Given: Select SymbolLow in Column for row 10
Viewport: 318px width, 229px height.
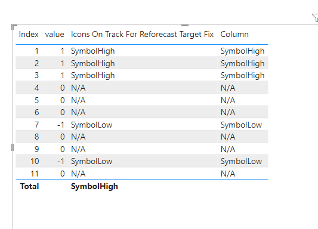Looking at the screenshot, I should point(241,161).
